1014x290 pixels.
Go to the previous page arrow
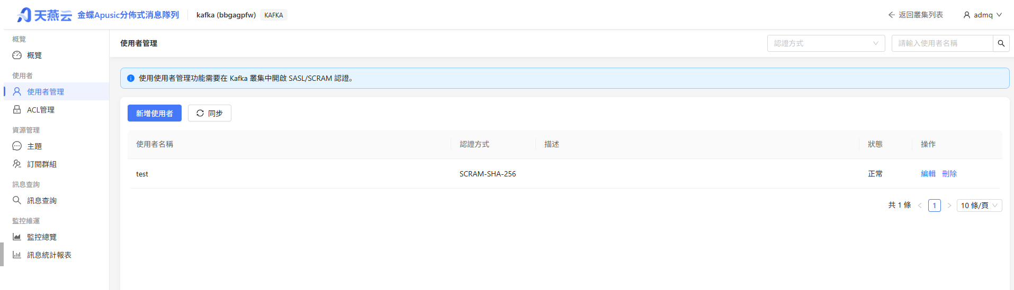[920, 205]
